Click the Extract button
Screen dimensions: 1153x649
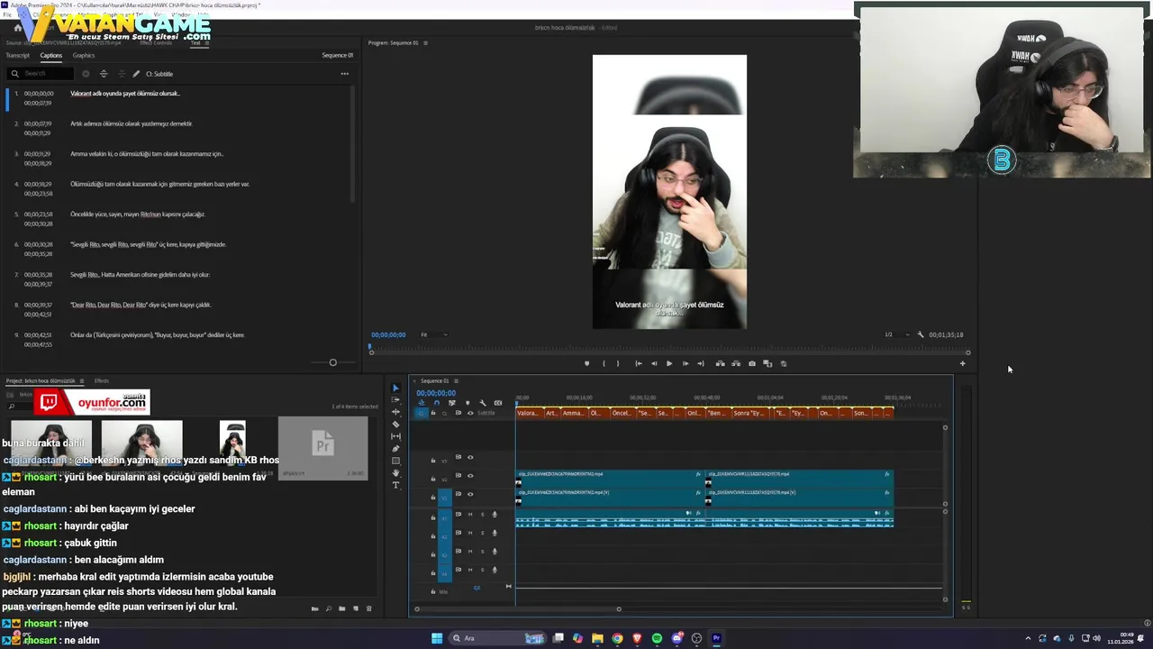[736, 364]
